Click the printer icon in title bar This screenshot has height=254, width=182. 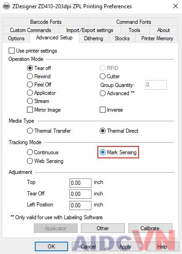6,6
